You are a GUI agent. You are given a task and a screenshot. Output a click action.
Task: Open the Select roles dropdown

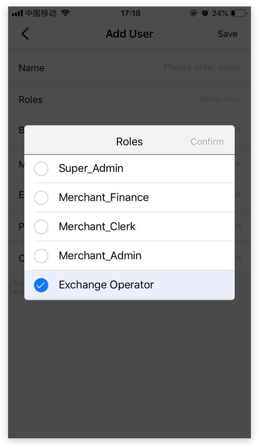tap(220, 99)
